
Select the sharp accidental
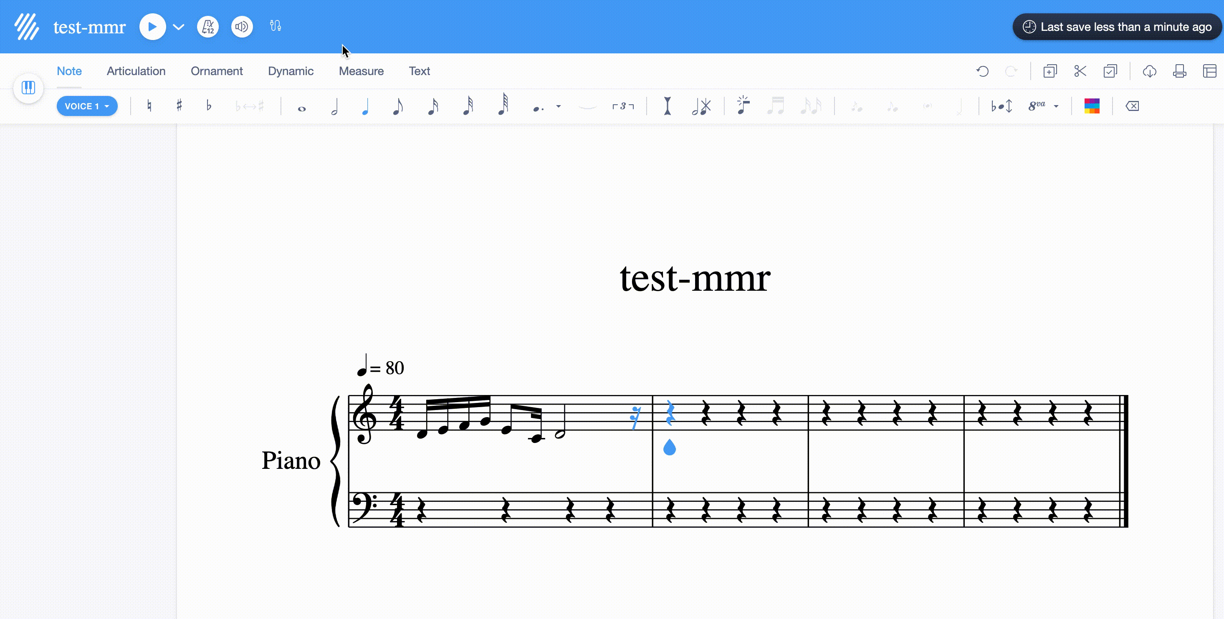pyautogui.click(x=179, y=106)
